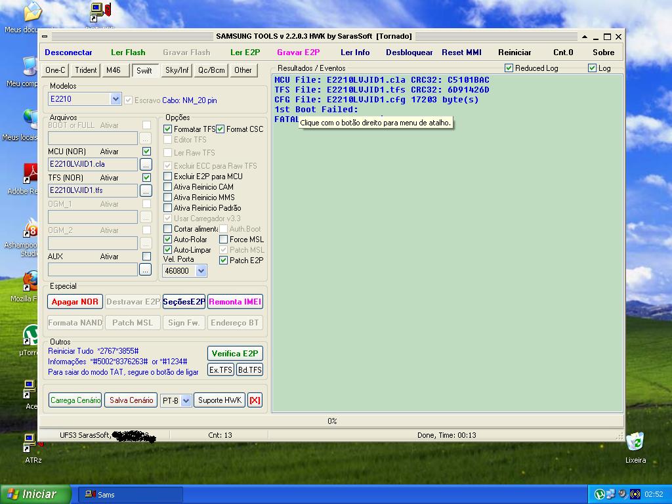Disable the Auto-Limpar checkbox

(167, 250)
